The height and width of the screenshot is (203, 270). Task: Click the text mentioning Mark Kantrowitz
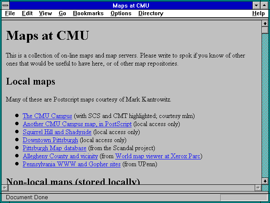pos(89,100)
